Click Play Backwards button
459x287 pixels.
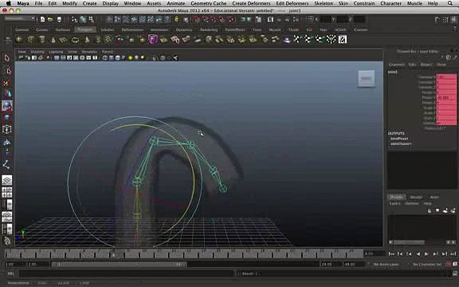click(x=418, y=254)
